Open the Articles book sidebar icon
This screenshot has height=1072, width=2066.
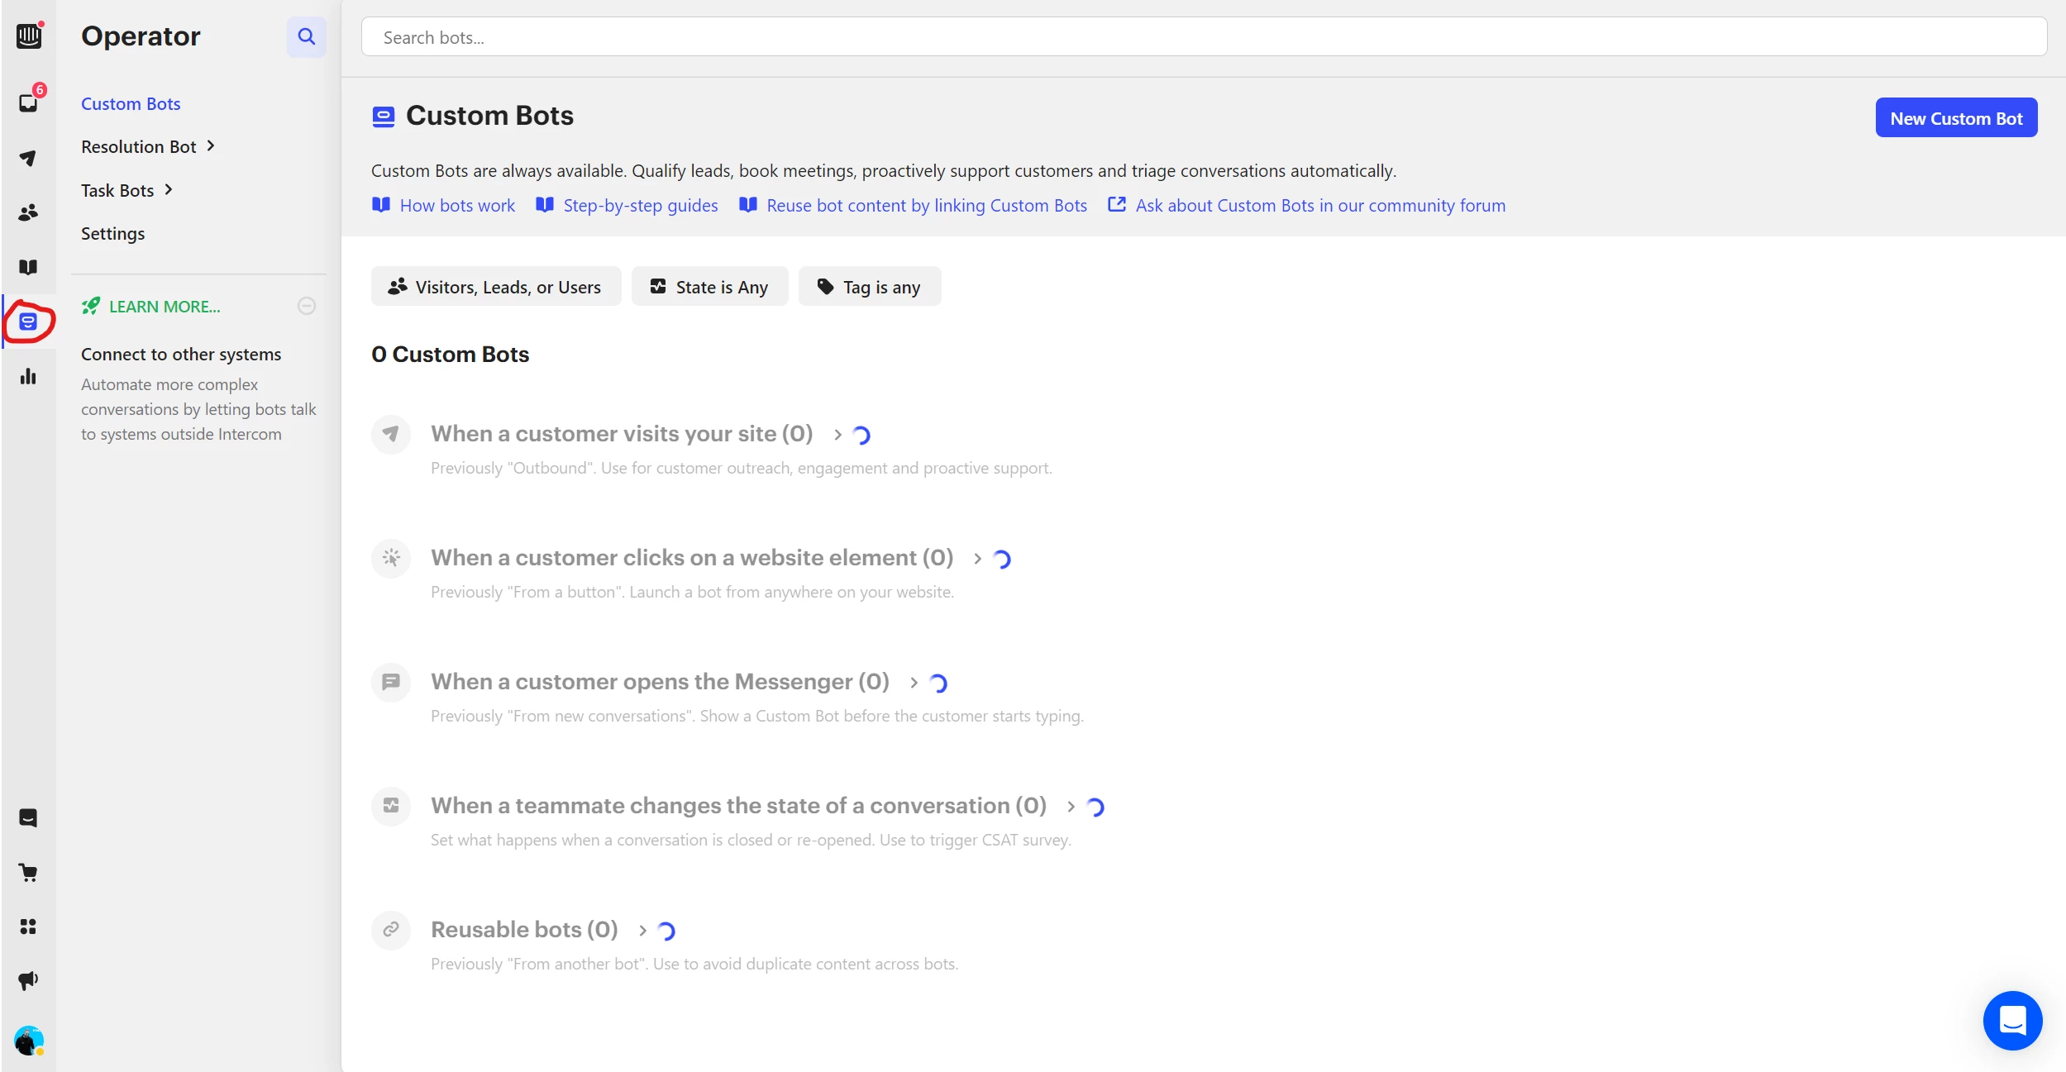coord(28,267)
